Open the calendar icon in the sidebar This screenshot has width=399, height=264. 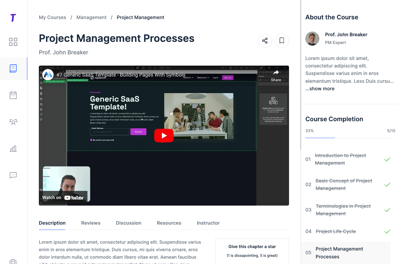13,95
